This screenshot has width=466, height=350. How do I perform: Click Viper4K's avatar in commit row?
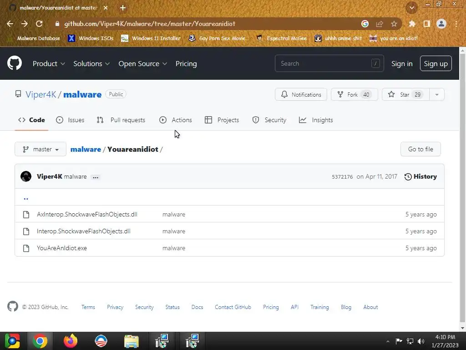click(26, 176)
